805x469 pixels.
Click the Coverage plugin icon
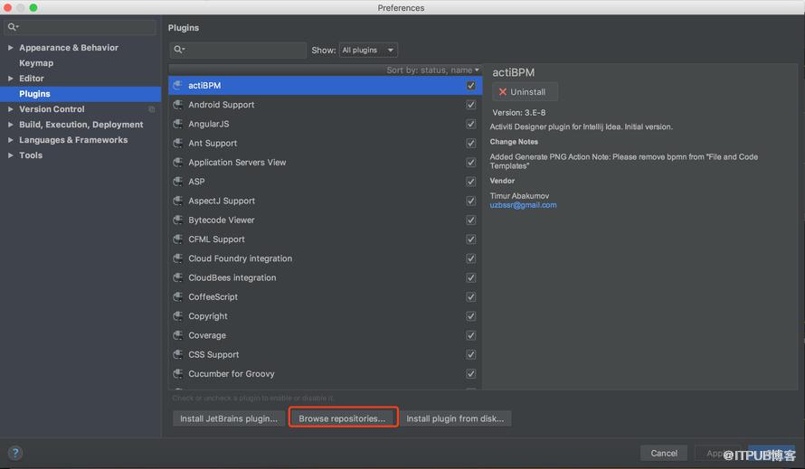177,335
